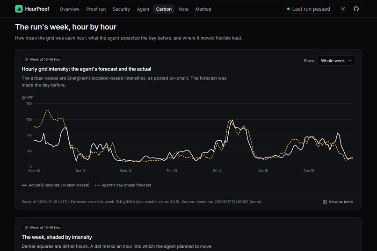Click the View as table link

point(338,202)
